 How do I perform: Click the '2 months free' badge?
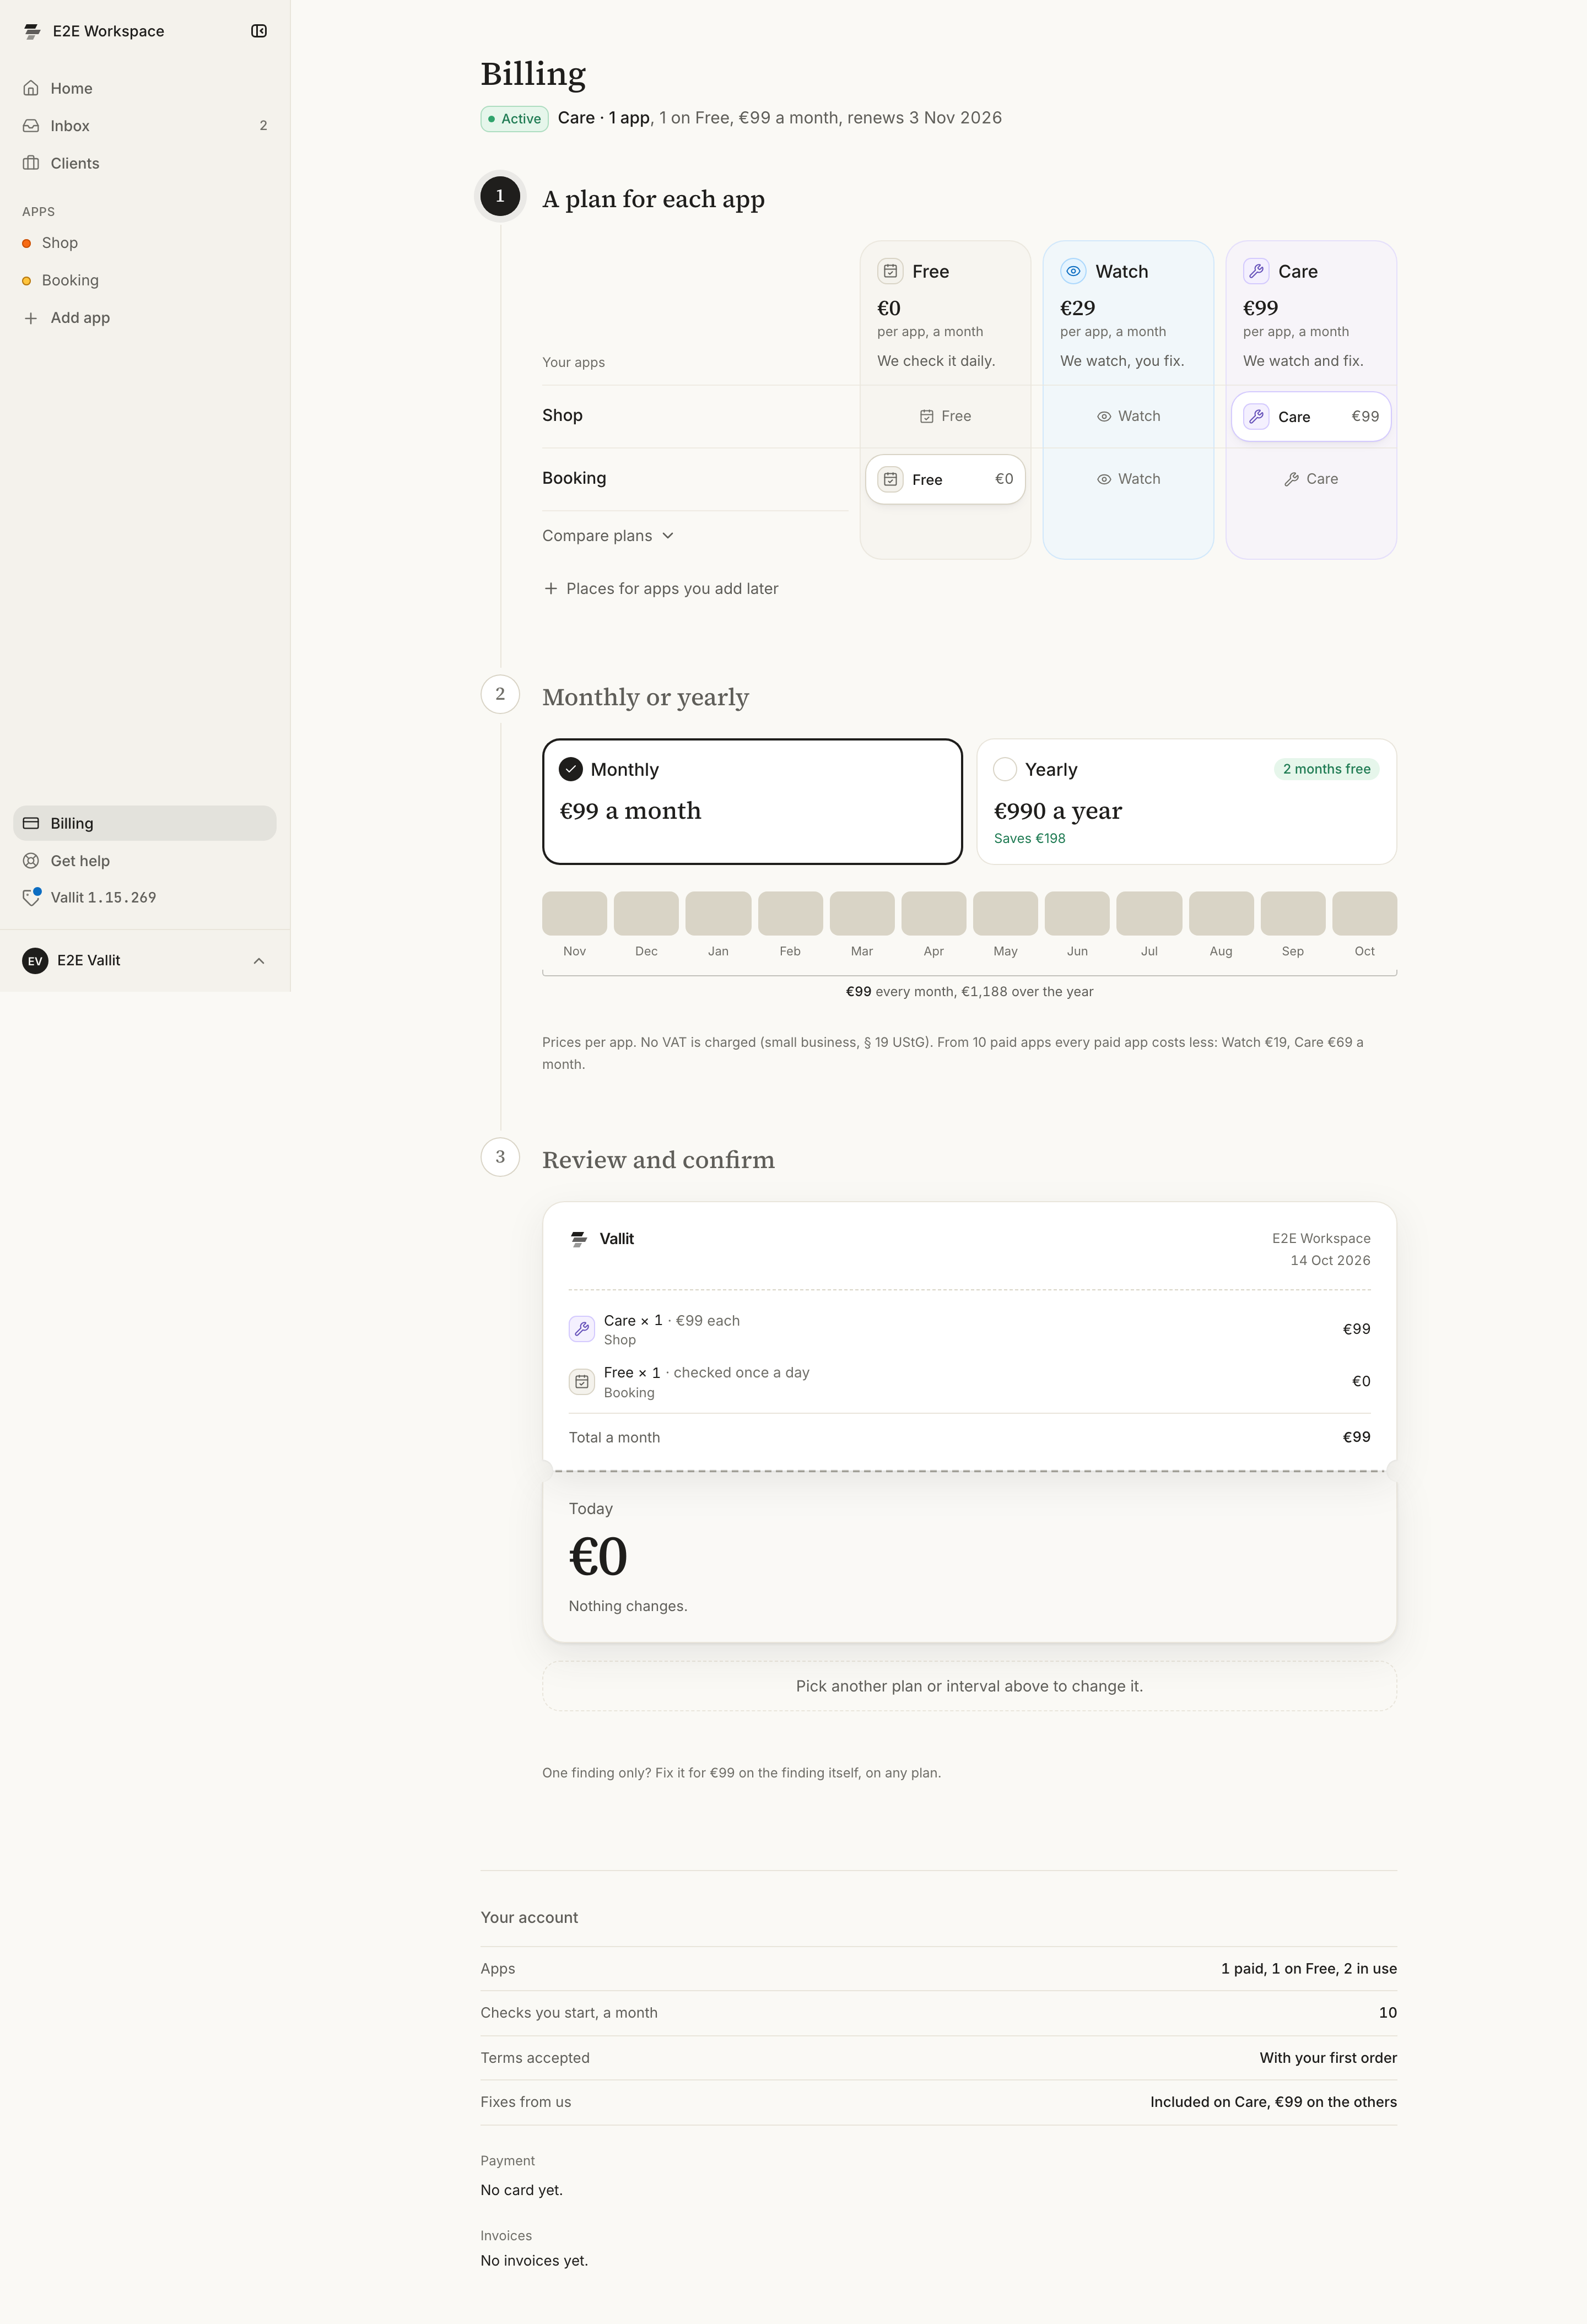pyautogui.click(x=1326, y=769)
